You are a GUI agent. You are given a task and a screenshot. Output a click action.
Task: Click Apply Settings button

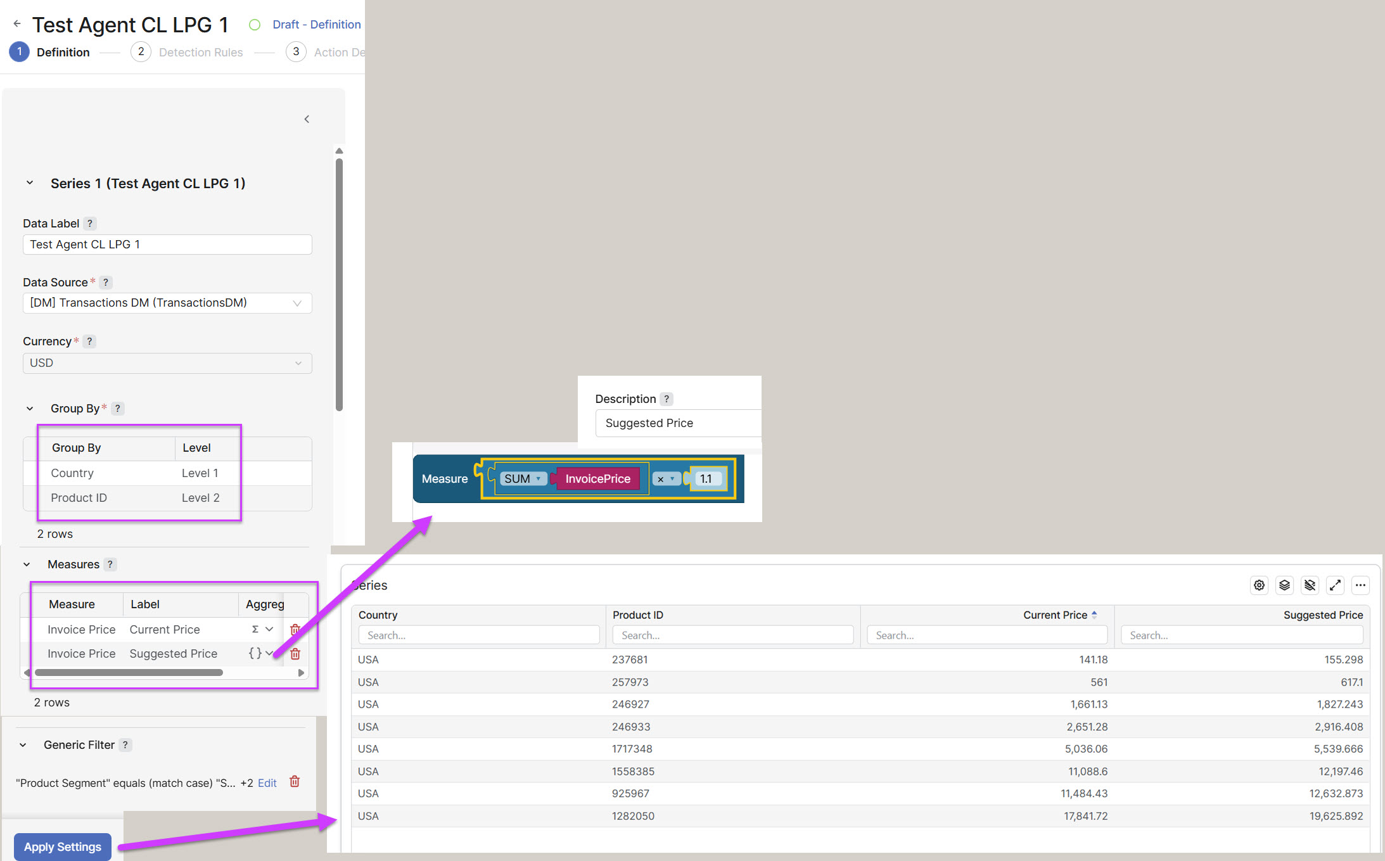pyautogui.click(x=62, y=846)
